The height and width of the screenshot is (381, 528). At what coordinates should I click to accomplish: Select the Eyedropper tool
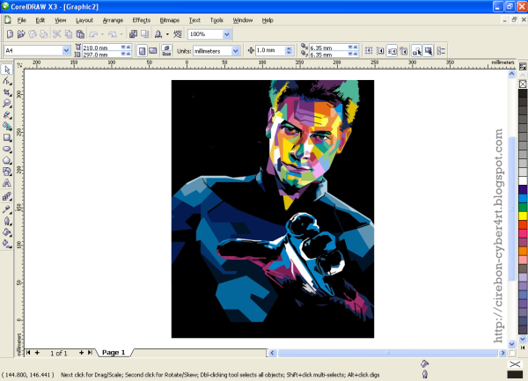tap(7, 209)
